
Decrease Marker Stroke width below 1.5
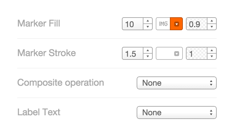click(148, 56)
